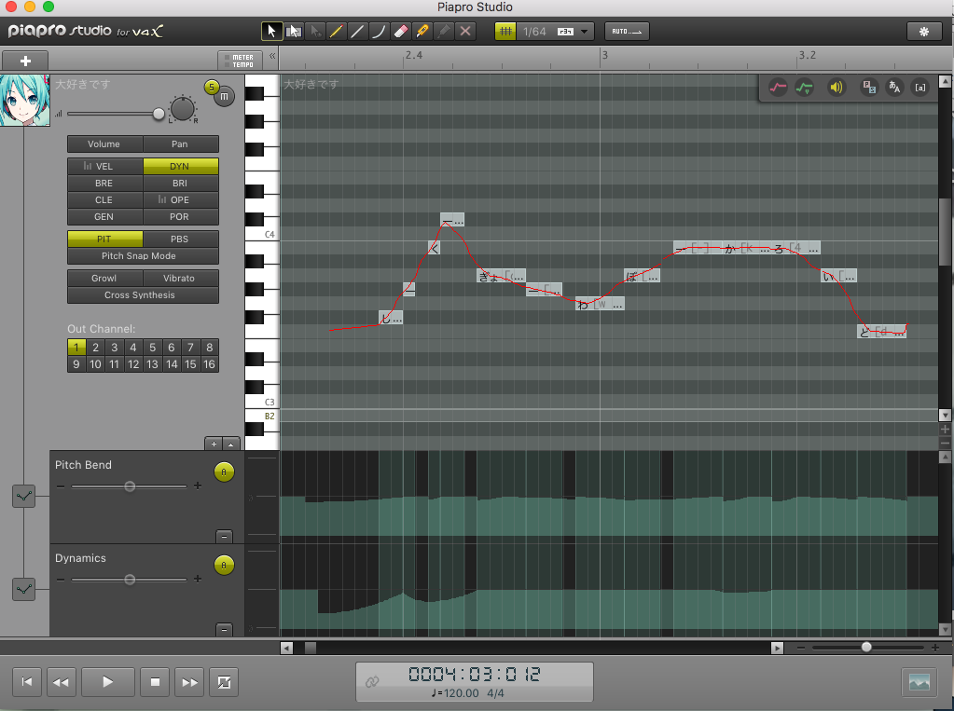Click the phoneme [a] display icon
Image resolution: width=954 pixels, height=711 pixels.
click(920, 88)
